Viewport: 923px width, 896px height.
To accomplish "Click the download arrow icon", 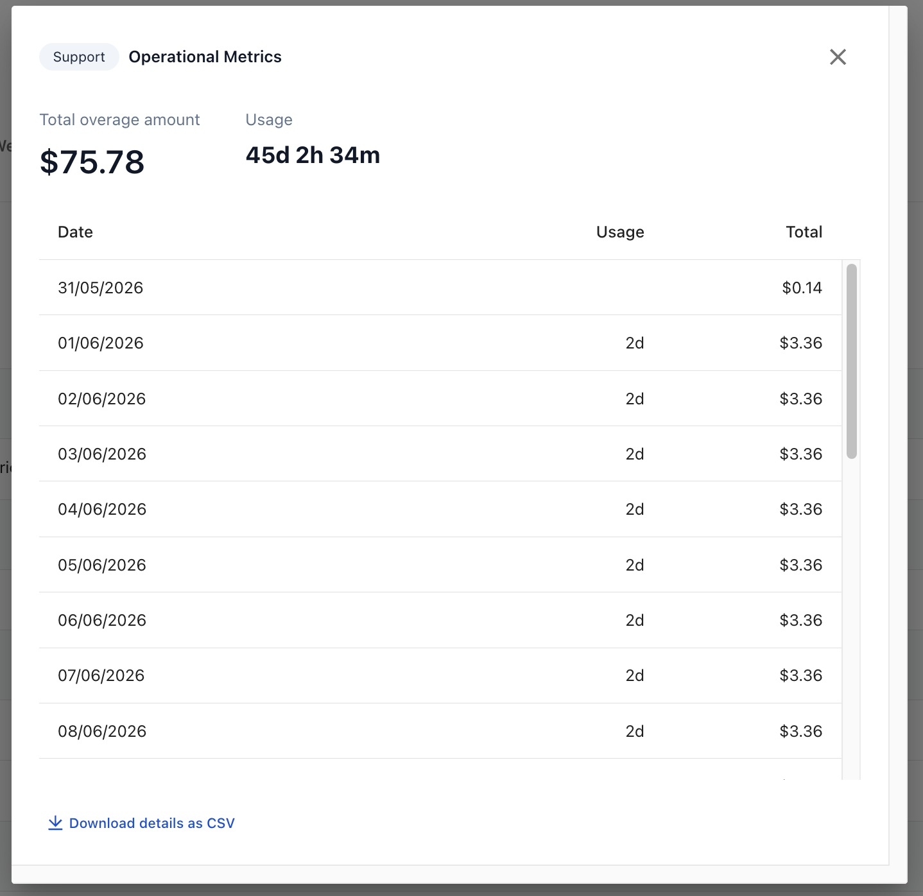I will point(55,823).
